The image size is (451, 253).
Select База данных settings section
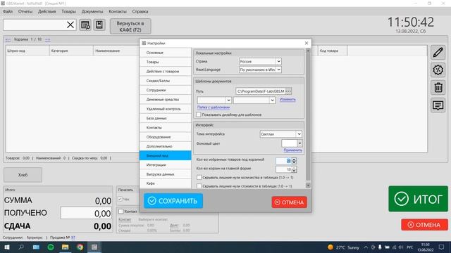tap(166, 118)
